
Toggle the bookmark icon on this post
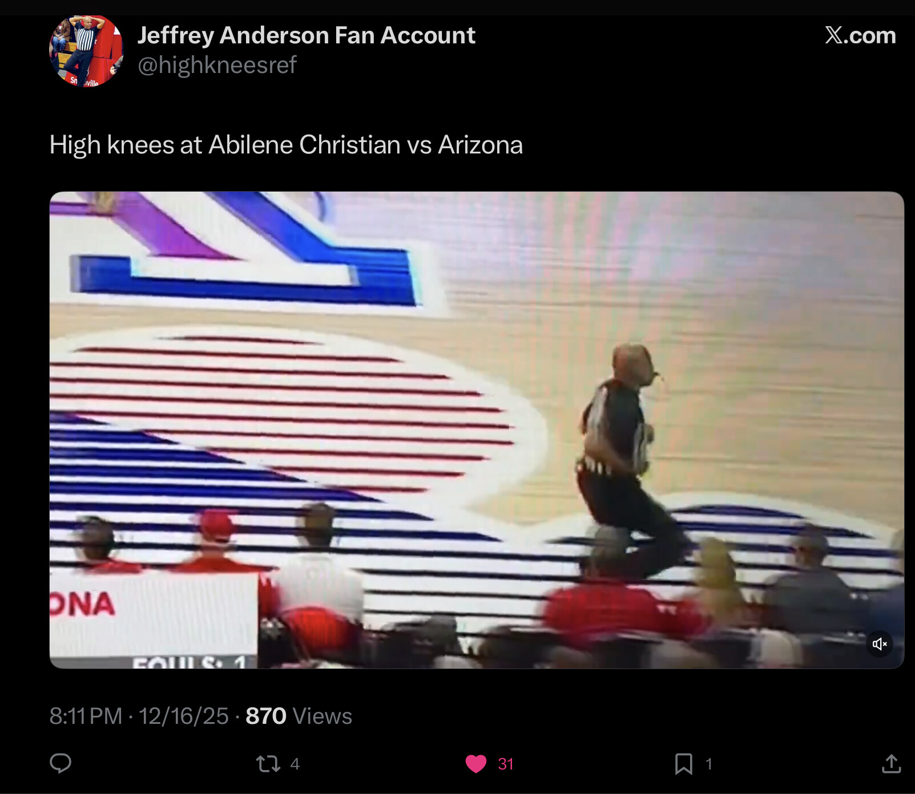(x=683, y=764)
